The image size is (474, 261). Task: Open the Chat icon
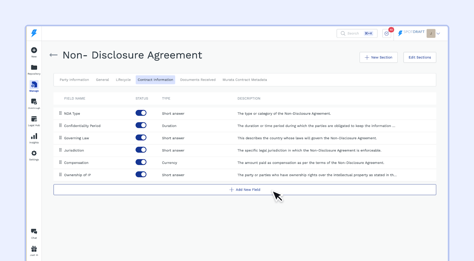pos(34,232)
